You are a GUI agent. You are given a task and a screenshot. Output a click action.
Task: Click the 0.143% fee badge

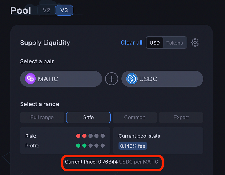[x=132, y=146]
